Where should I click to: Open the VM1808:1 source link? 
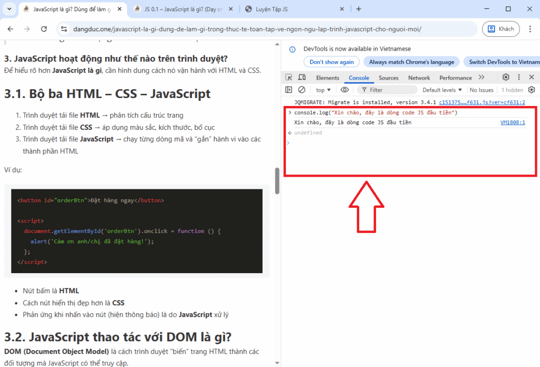coord(513,122)
